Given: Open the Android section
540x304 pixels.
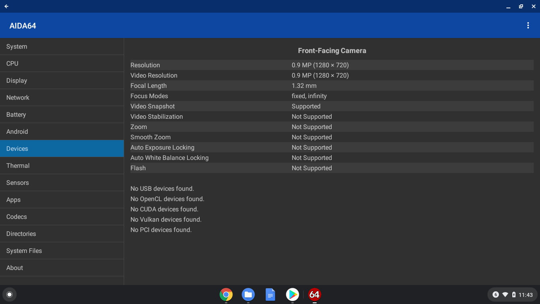Looking at the screenshot, I should tap(62, 132).
